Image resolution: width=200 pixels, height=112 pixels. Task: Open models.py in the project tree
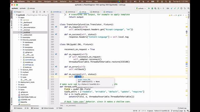click(x=29, y=62)
